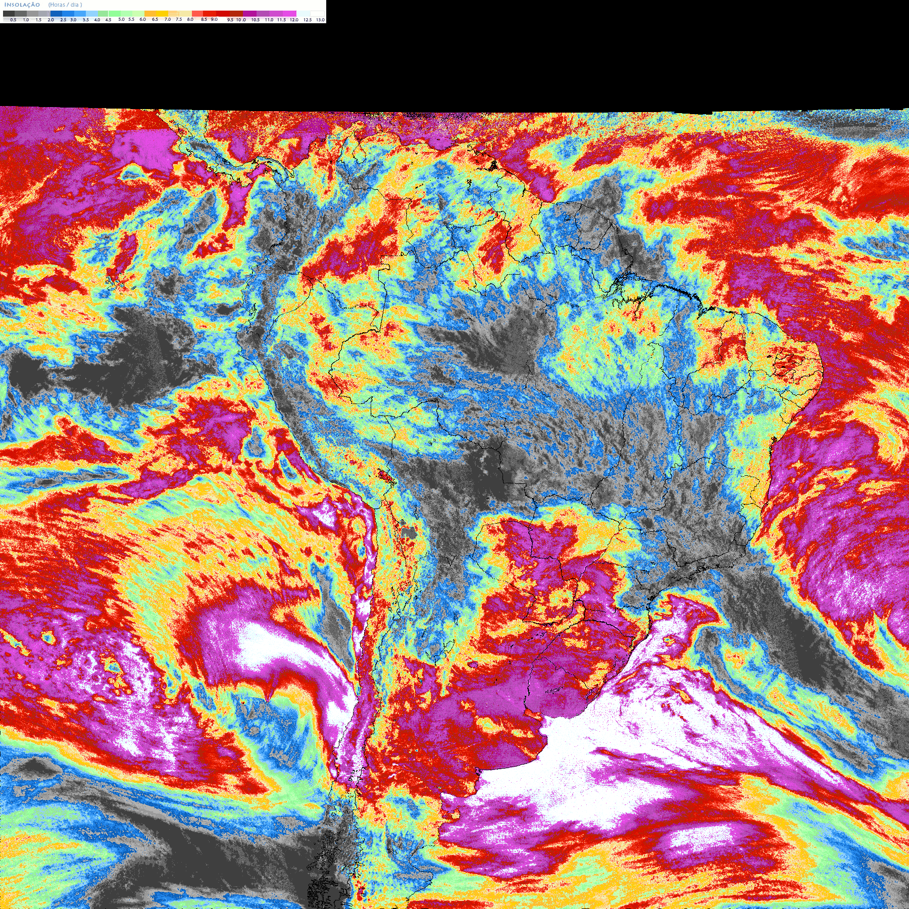Click the 9.5 legend value

230,20
